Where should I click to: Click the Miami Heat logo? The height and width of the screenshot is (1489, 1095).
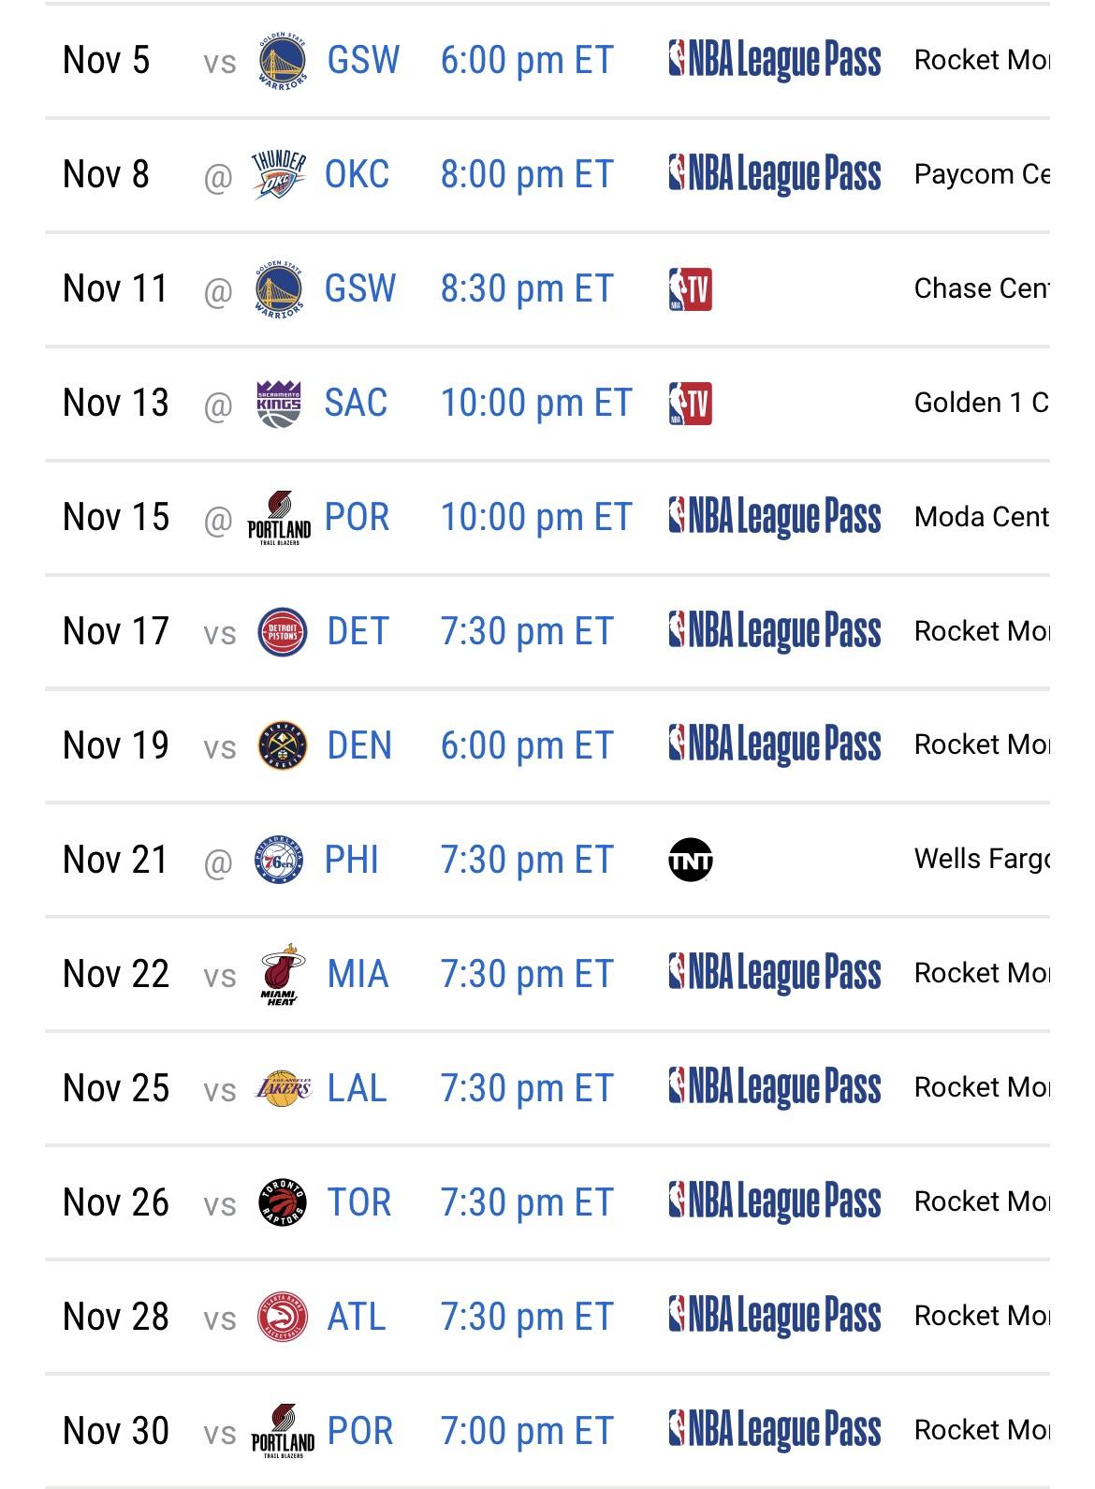282,975
